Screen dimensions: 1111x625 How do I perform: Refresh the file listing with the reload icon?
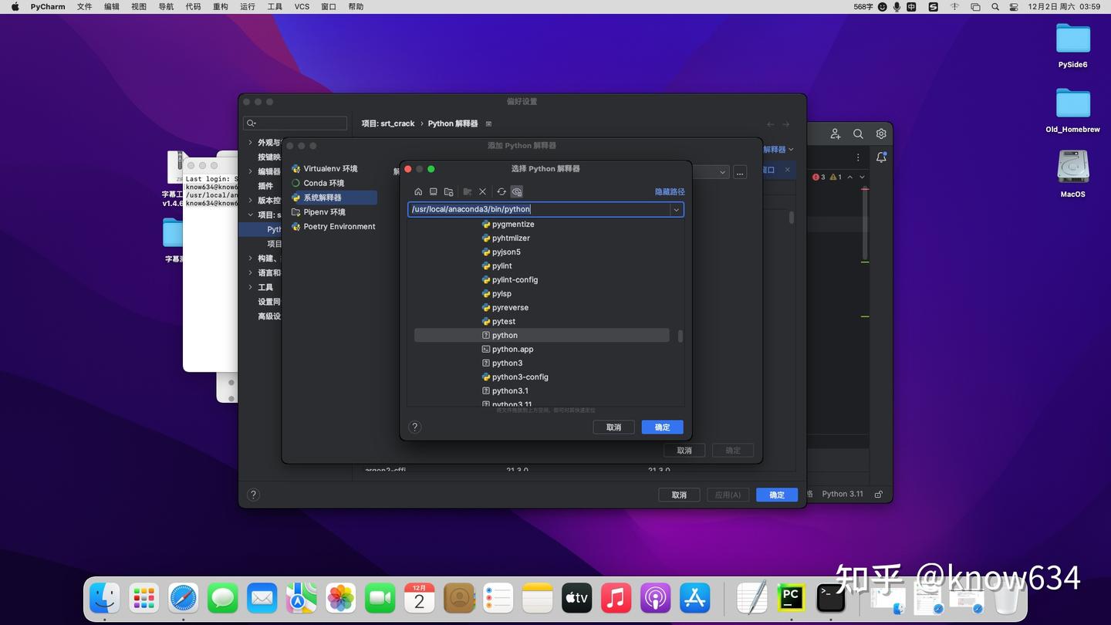pyautogui.click(x=500, y=191)
